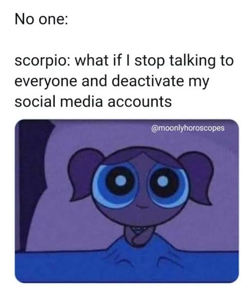Select the 'No one:' text line
Viewport: 250px width, 292px height.
[x=41, y=19]
